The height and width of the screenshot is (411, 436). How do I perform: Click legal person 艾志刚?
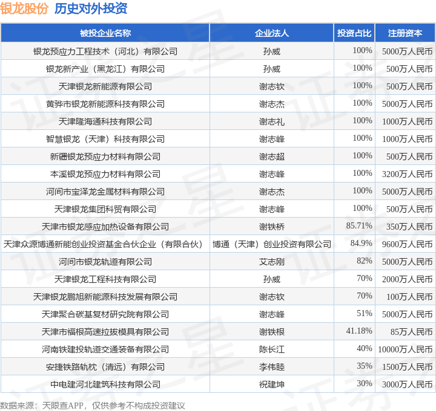tap(272, 262)
